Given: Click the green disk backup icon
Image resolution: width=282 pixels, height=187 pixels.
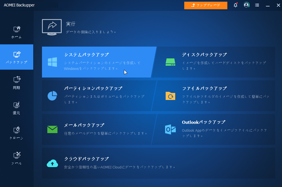Looking at the screenshot, I should [x=170, y=62].
